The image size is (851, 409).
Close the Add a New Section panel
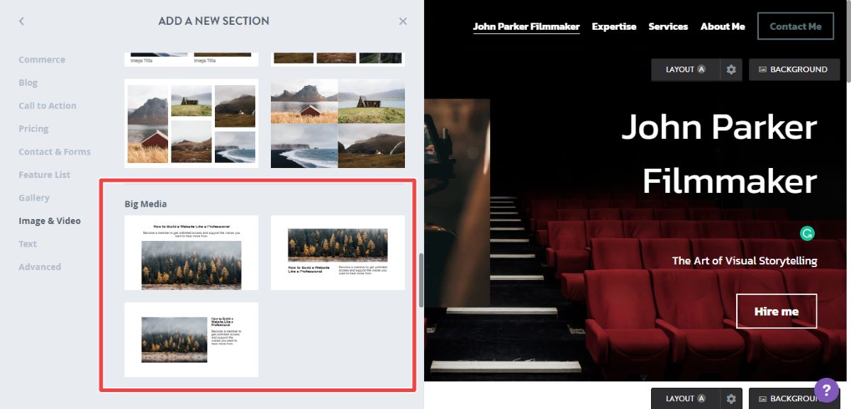tap(402, 21)
